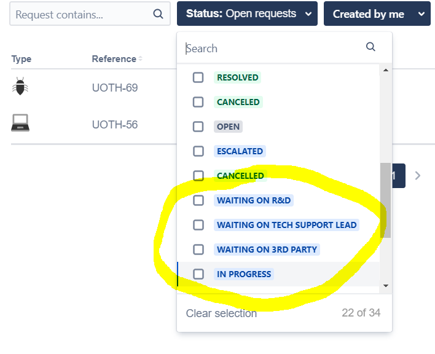Click WAITING ON R&D label
The height and width of the screenshot is (354, 435).
point(254,200)
